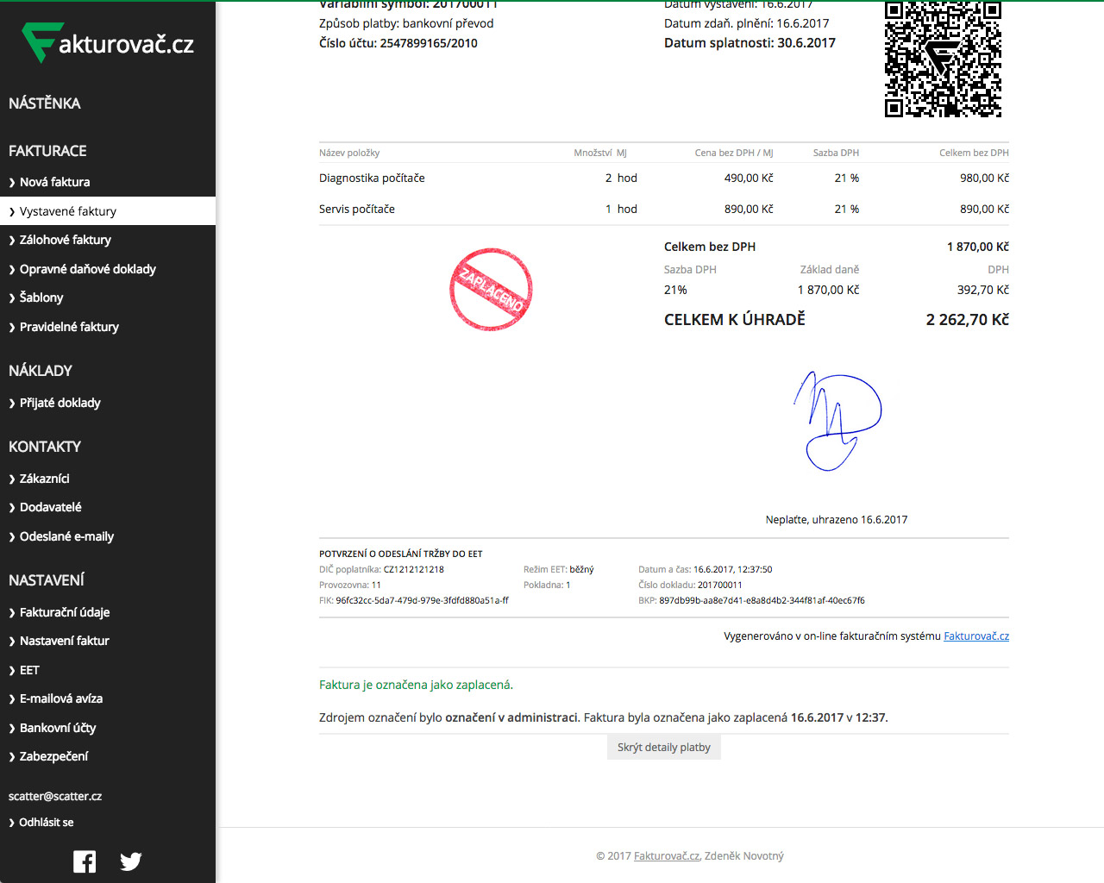Image resolution: width=1104 pixels, height=883 pixels.
Task: Open the EET settings
Action: (x=29, y=670)
